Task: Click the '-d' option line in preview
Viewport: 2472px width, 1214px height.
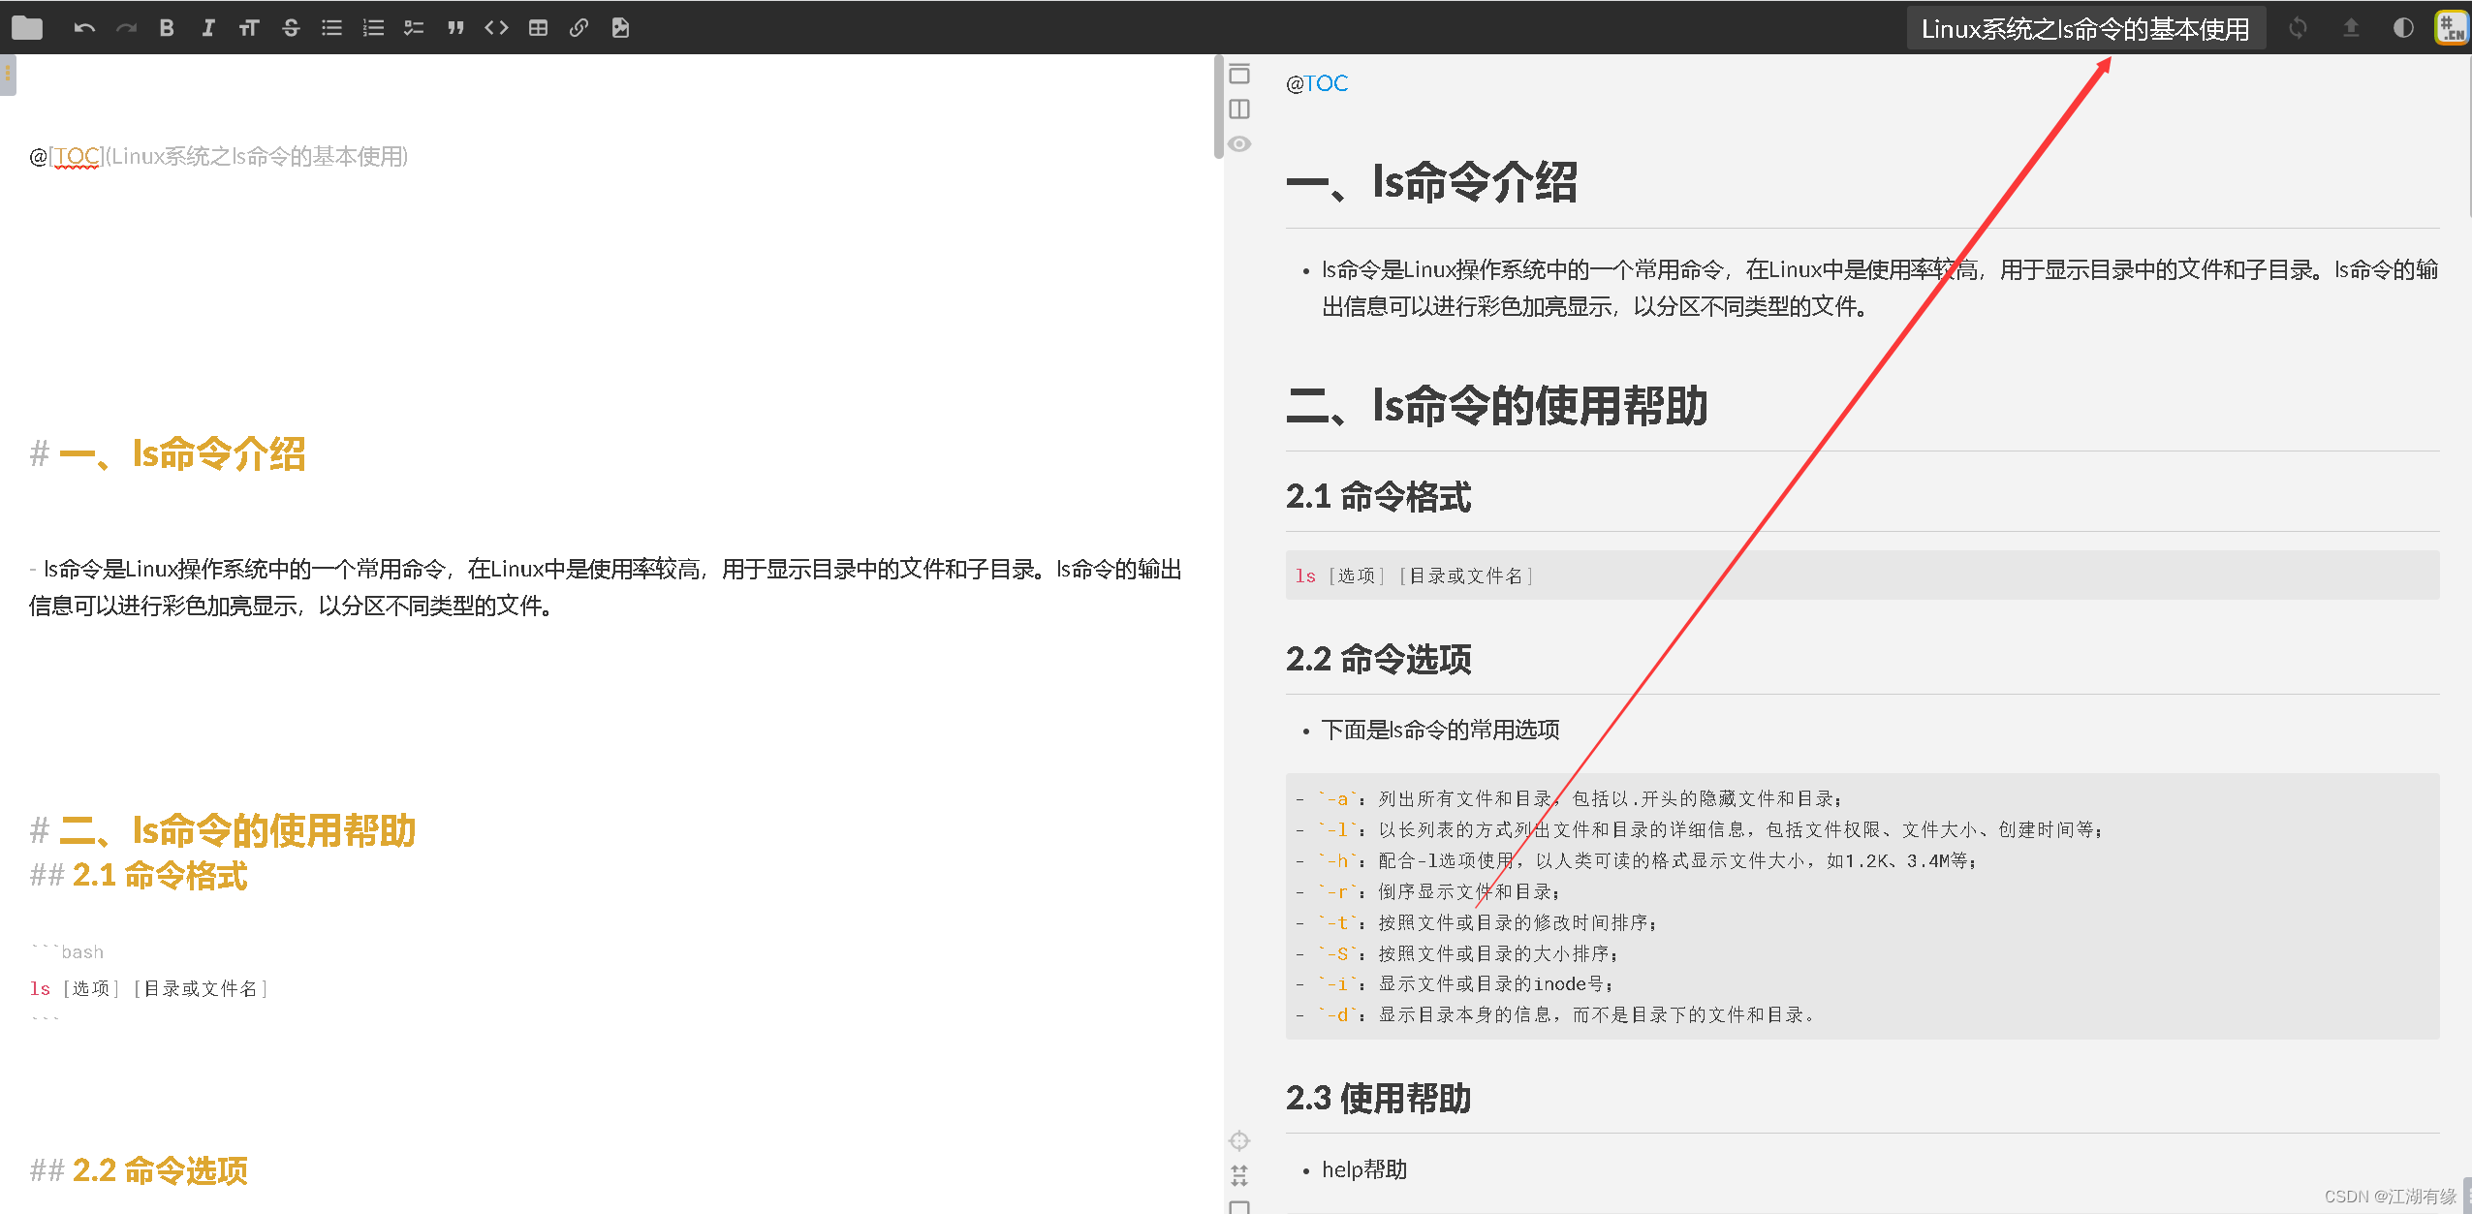Action: coord(1554,1014)
